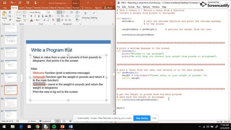231x130 pixels.
Task: Click the Clear All Formatting icon
Action: (53, 20)
